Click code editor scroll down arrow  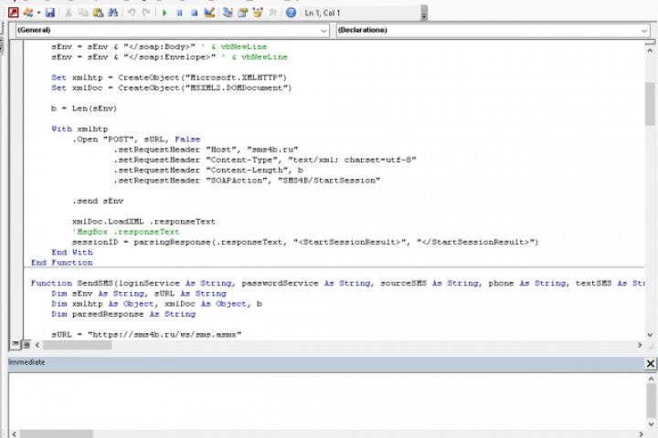tap(650, 335)
